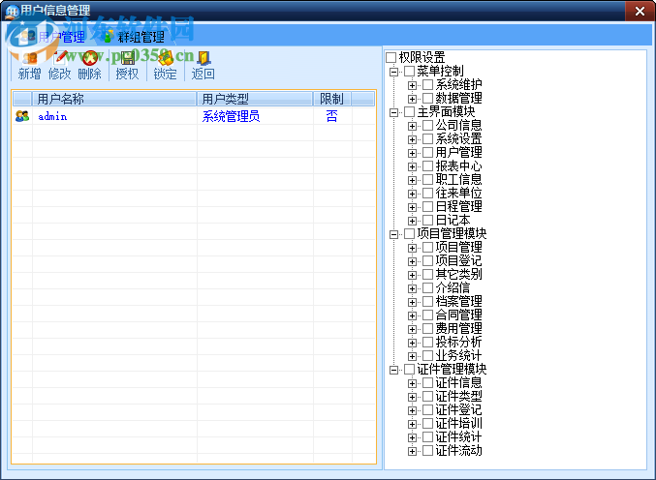656x480 pixels.
Task: Enable the 合同管理 checkbox
Action: 427,315
